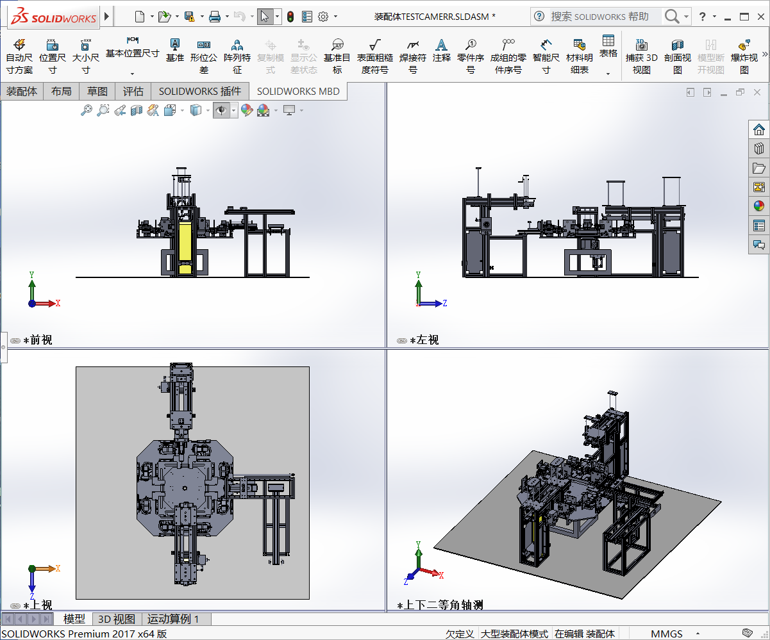Open the Hide/Show Items dropdown arrow

coord(234,111)
